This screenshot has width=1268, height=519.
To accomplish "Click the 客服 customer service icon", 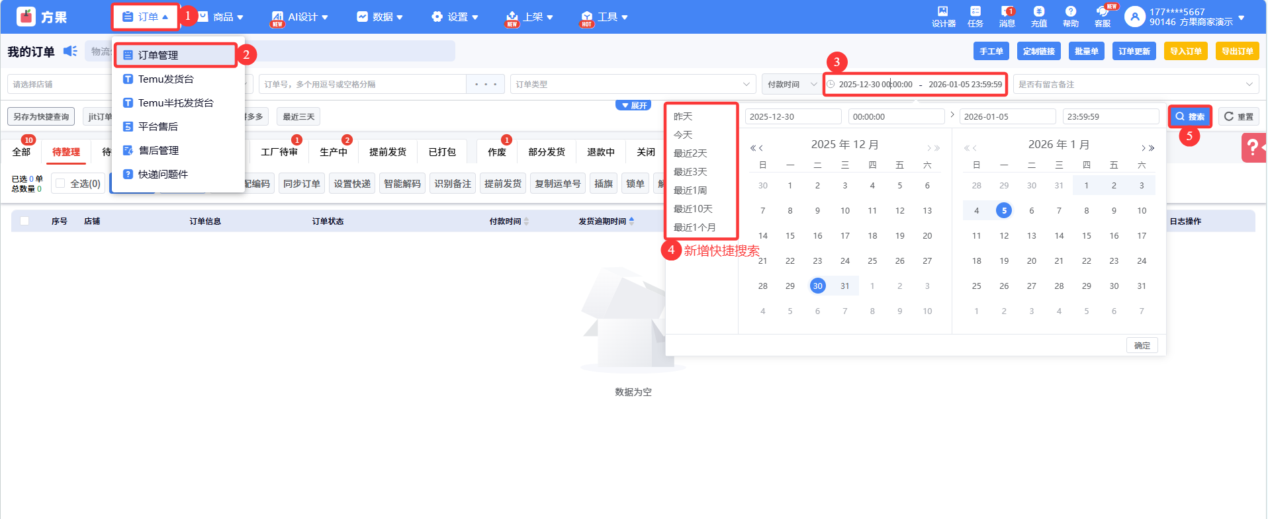I will pyautogui.click(x=1102, y=12).
